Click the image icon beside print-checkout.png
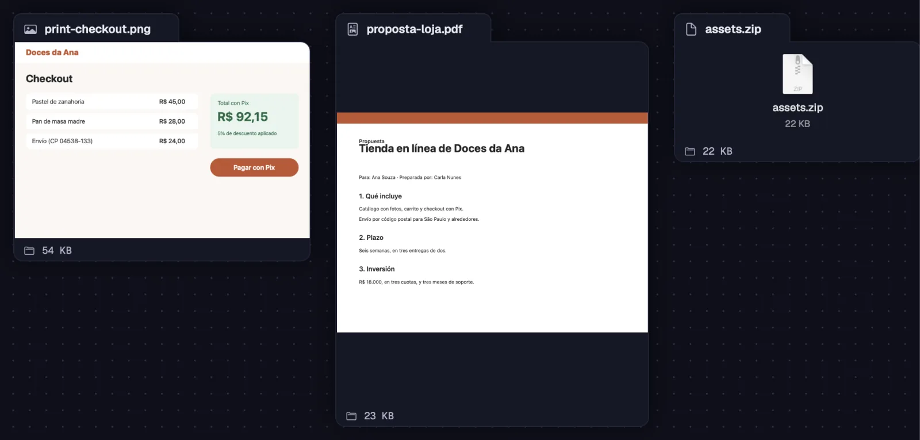 click(x=30, y=29)
